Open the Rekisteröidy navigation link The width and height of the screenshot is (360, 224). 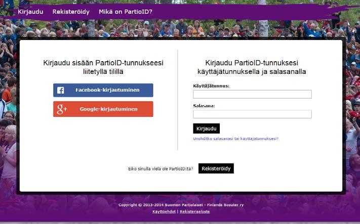click(71, 12)
